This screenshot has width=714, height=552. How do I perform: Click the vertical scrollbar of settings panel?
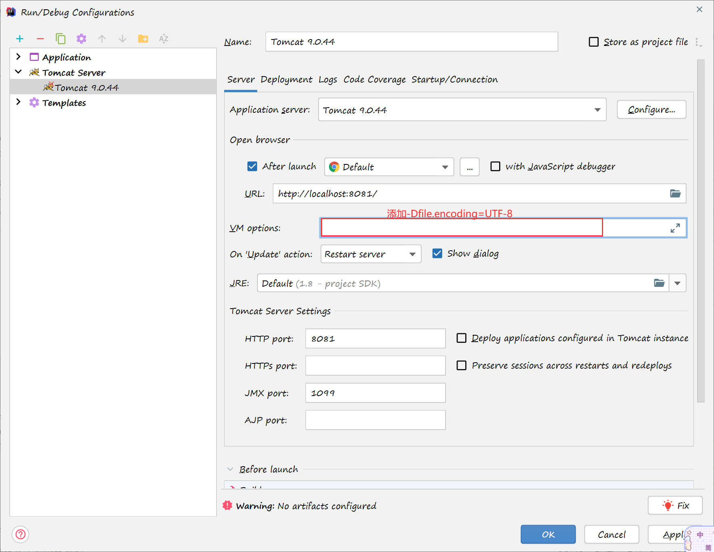[x=701, y=230]
